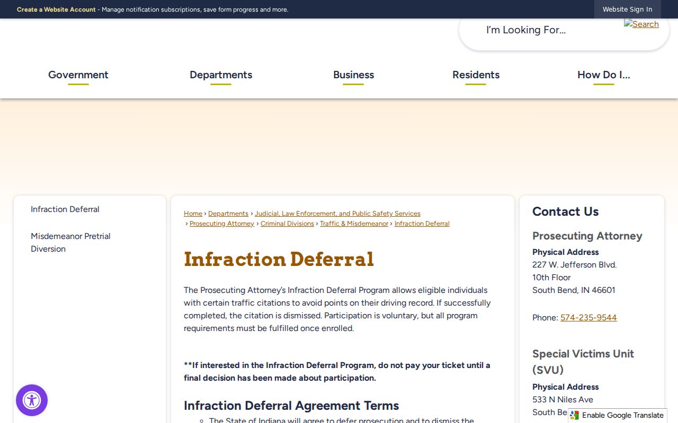
Task: Go to Home breadcrumb link
Action: [193, 214]
